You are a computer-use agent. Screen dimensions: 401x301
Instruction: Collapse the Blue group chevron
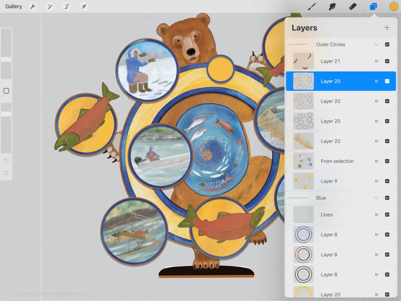(x=377, y=198)
